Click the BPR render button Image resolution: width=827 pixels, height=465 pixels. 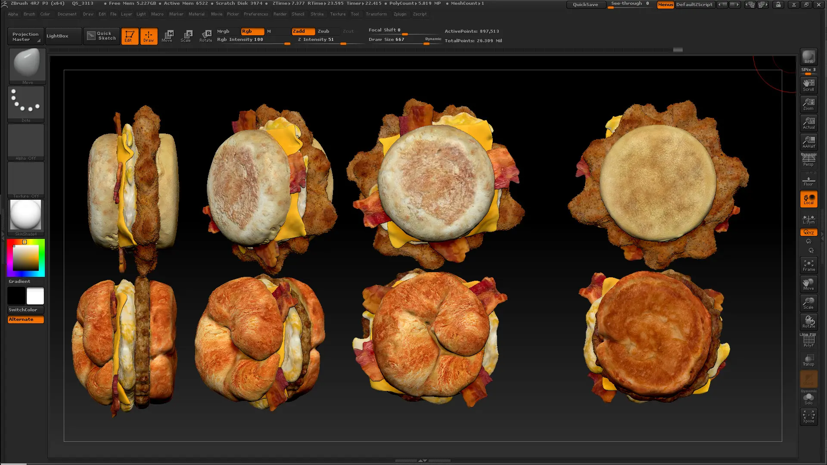click(808, 57)
